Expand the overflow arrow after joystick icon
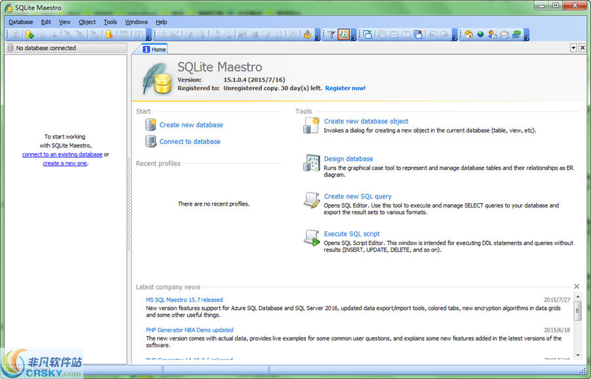The width and height of the screenshot is (591, 379). (x=318, y=35)
